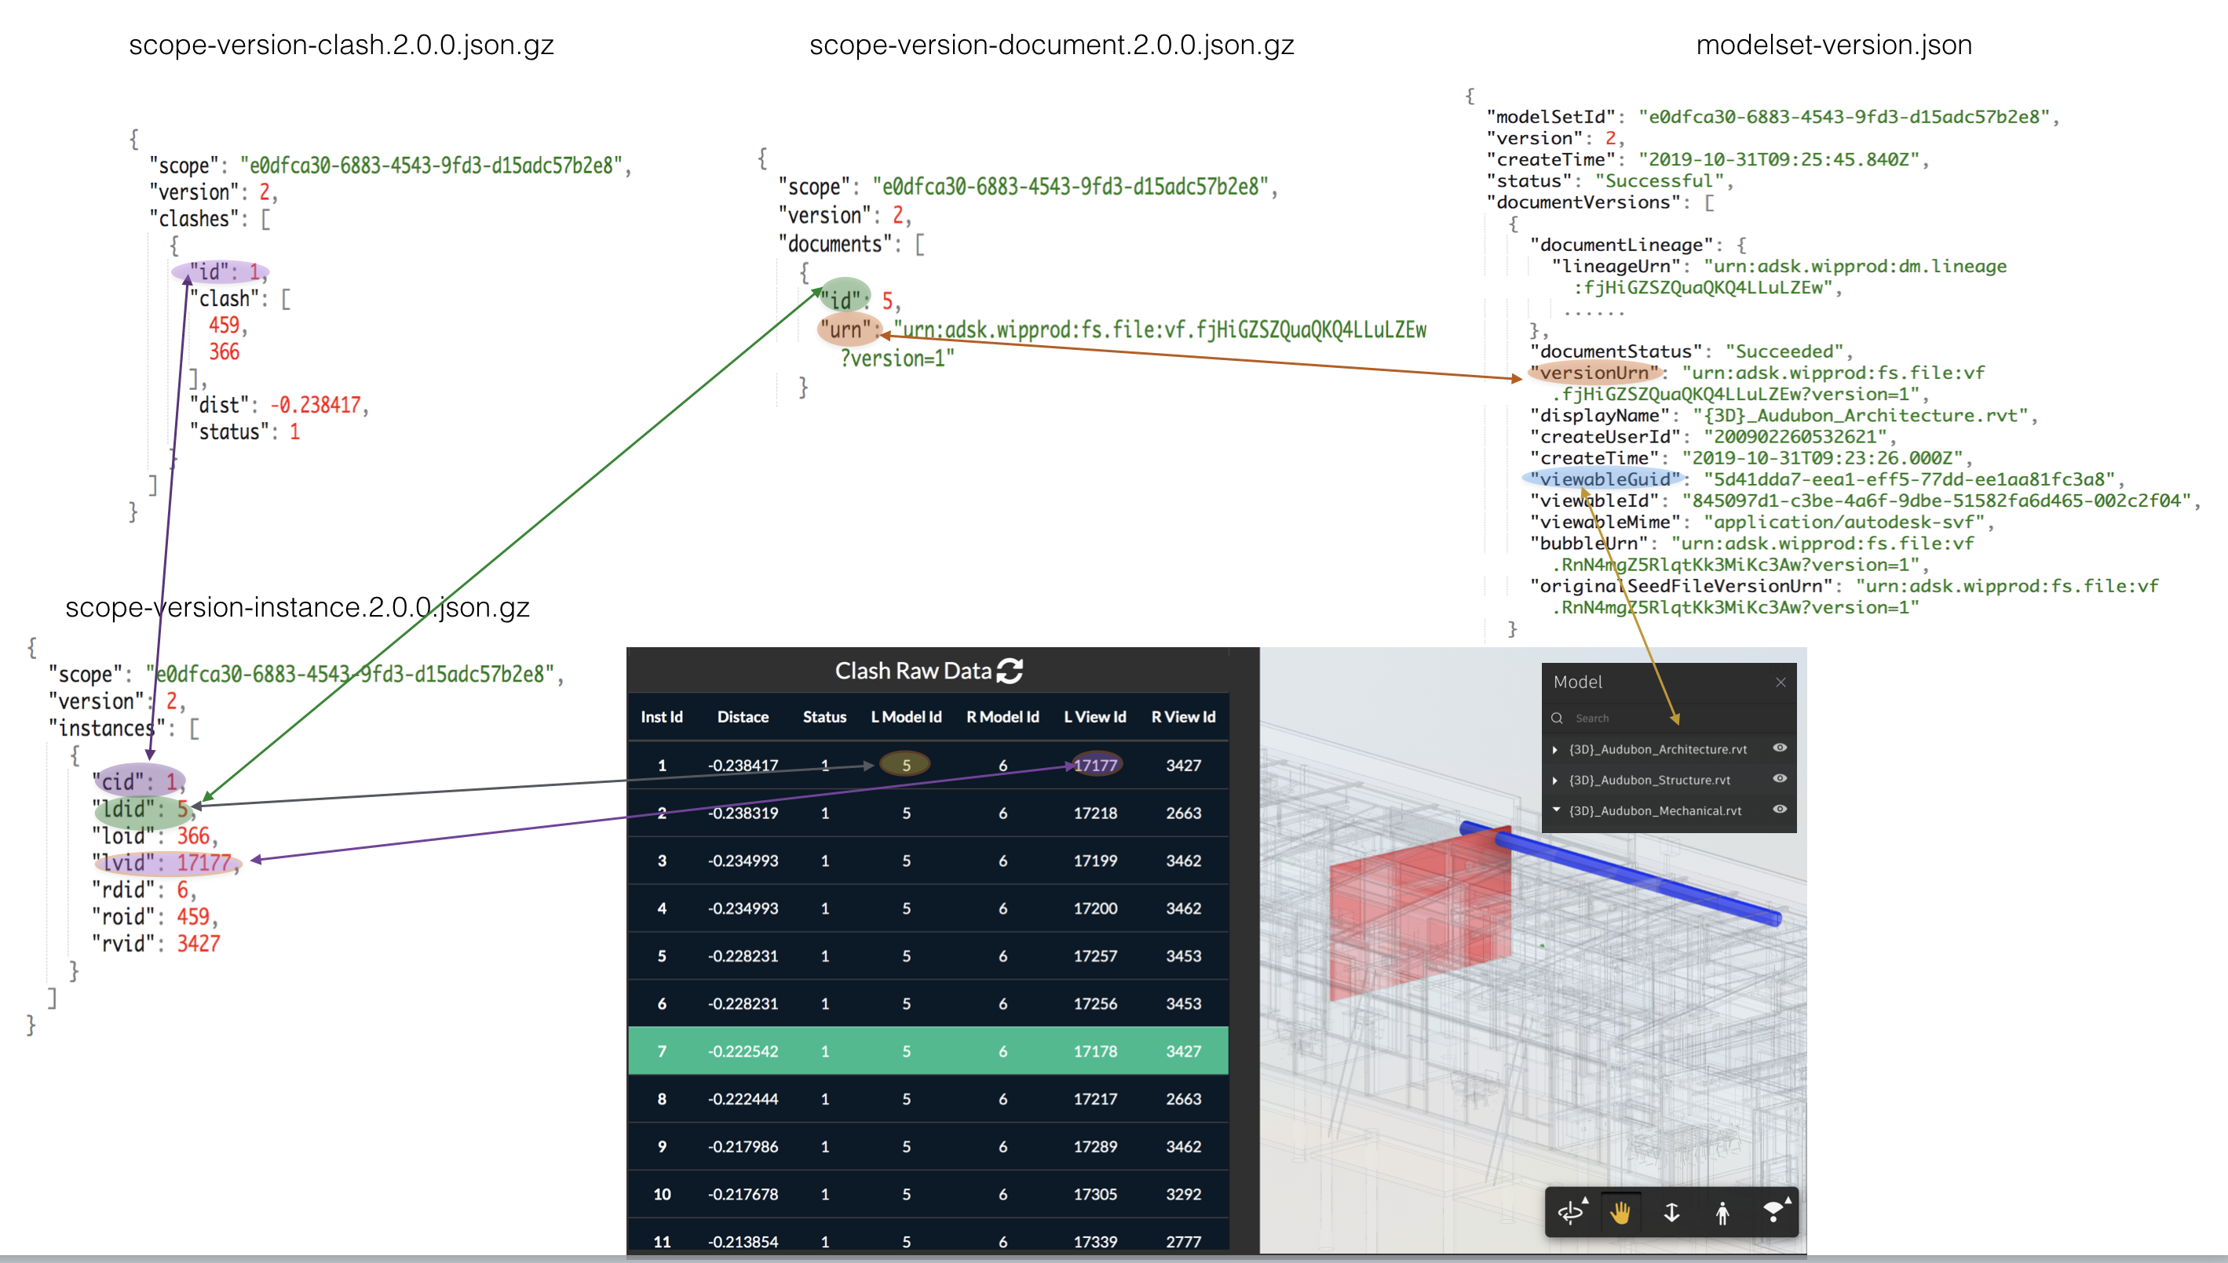Image resolution: width=2228 pixels, height=1263 pixels.
Task: Expand {3D}_Audubon_Architecture.rvt tree node
Action: pos(1554,748)
